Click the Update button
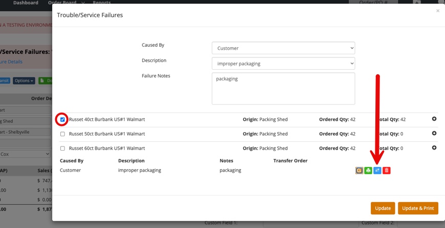 click(x=383, y=208)
